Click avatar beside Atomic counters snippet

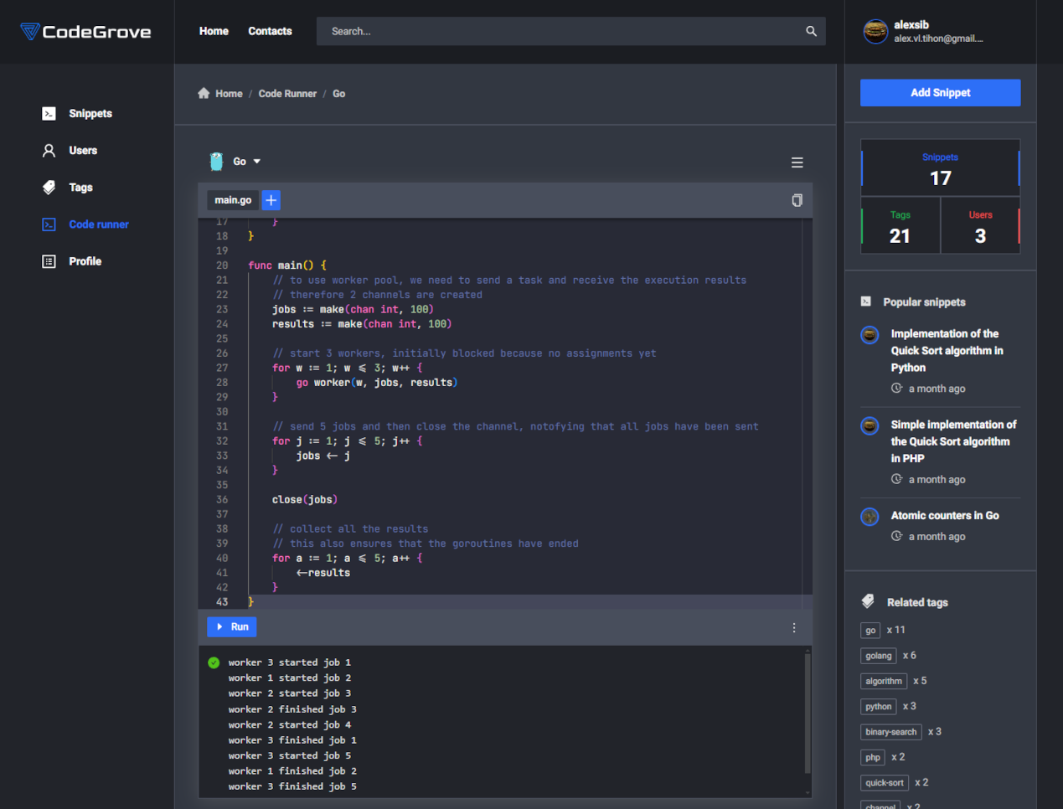point(869,517)
